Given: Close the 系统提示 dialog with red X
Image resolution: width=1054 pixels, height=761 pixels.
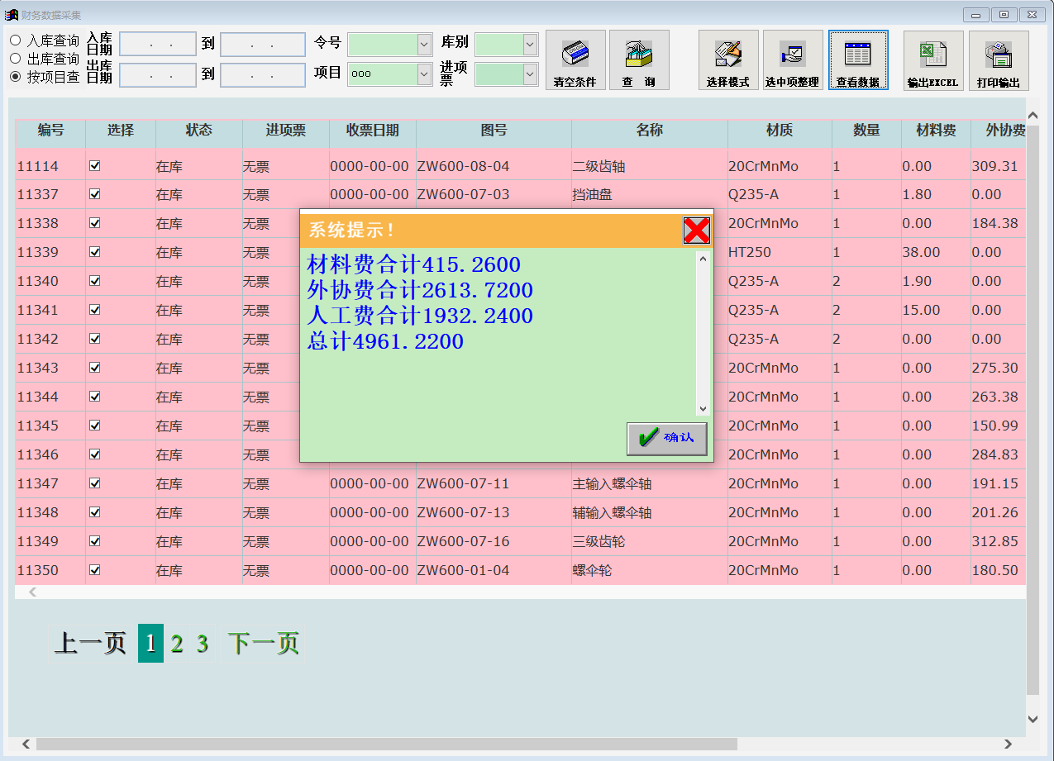Looking at the screenshot, I should click(x=696, y=231).
